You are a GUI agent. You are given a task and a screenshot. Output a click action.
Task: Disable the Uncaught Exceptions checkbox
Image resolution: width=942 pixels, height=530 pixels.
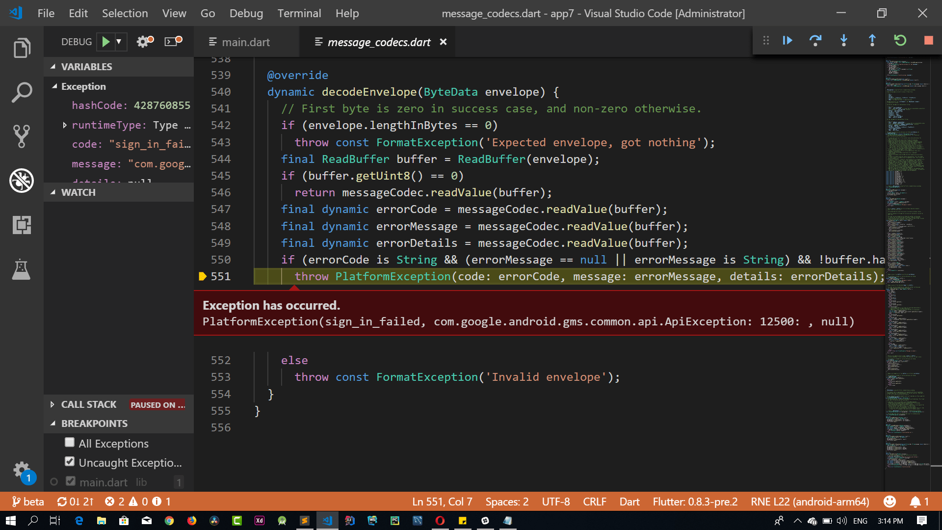pos(69,461)
